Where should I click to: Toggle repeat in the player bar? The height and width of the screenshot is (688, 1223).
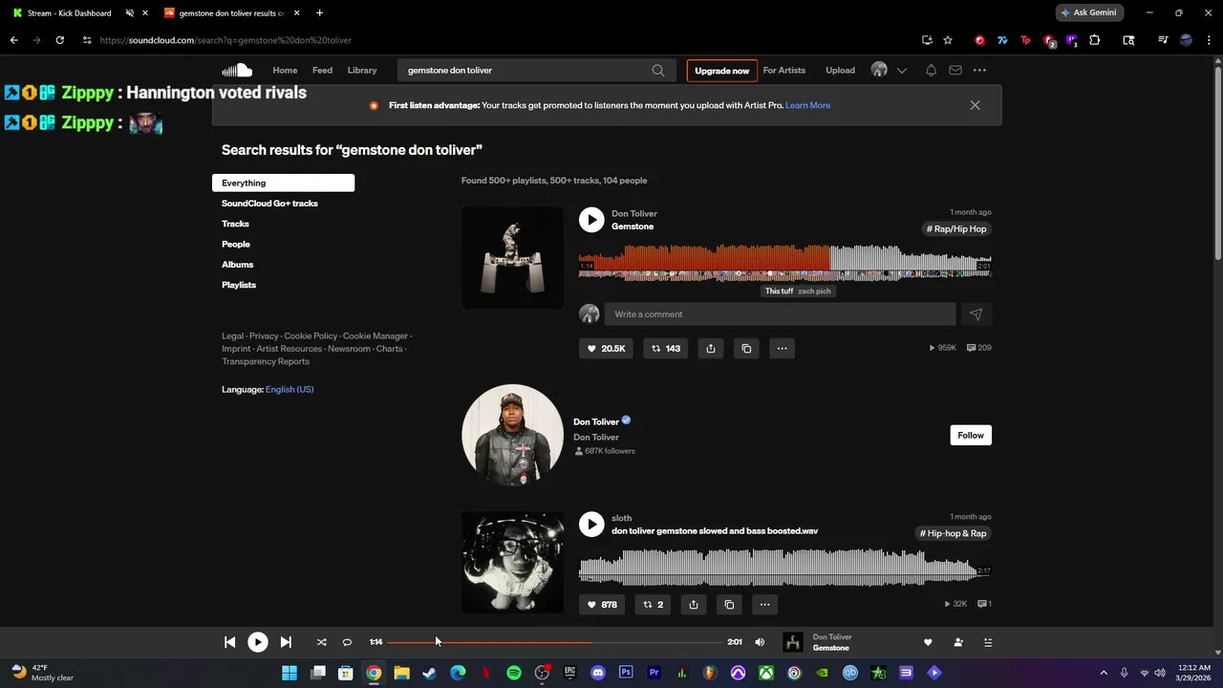347,642
